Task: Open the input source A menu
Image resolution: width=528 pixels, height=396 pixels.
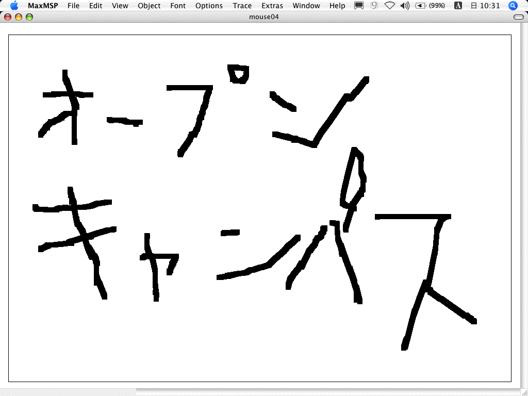Action: coord(458,6)
